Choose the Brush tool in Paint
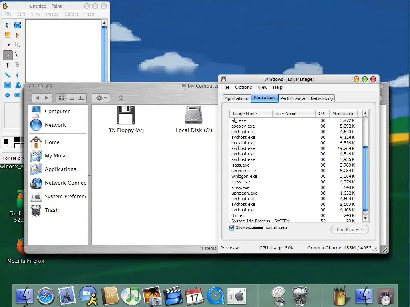 [18, 55]
